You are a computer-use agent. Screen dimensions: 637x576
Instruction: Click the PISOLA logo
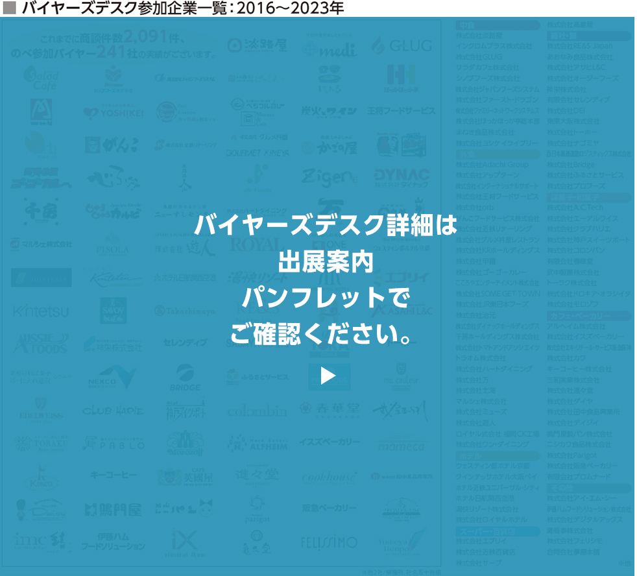pos(112,245)
